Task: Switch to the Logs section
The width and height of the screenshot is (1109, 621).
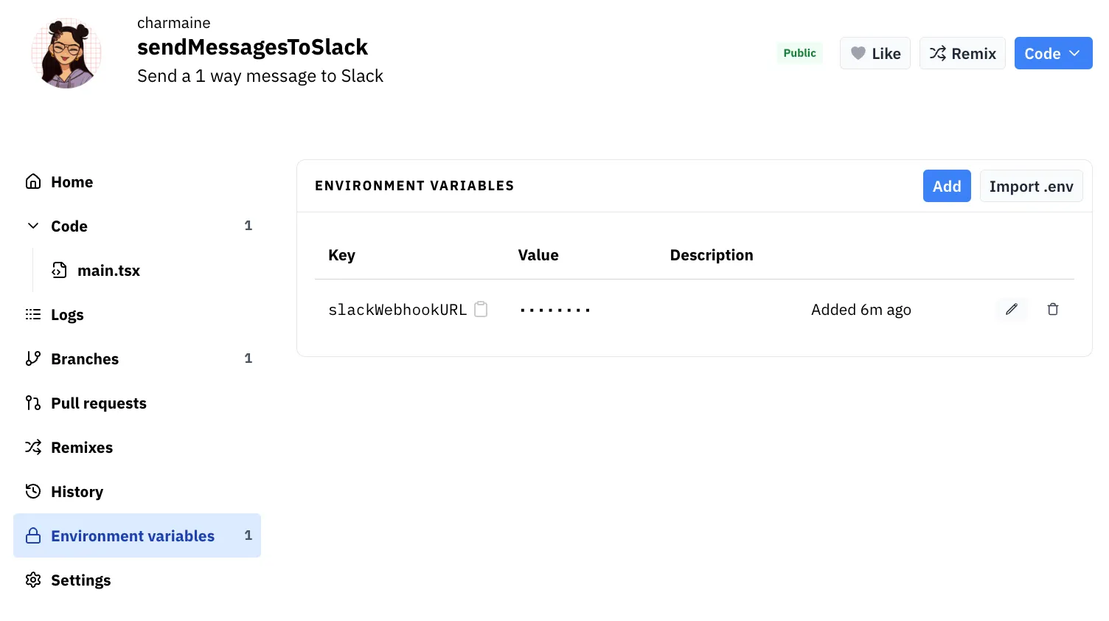Action: [67, 314]
